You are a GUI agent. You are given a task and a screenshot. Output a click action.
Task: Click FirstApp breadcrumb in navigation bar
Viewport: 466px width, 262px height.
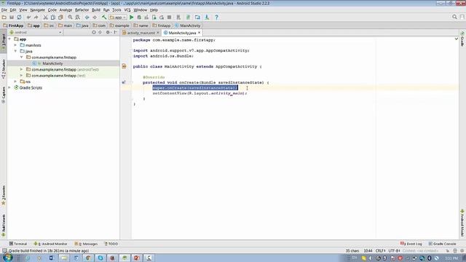(13, 25)
